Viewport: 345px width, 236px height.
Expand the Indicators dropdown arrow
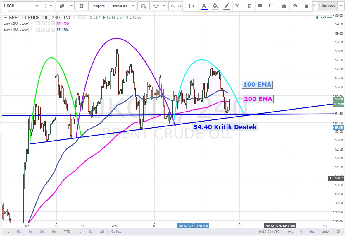click(x=133, y=6)
